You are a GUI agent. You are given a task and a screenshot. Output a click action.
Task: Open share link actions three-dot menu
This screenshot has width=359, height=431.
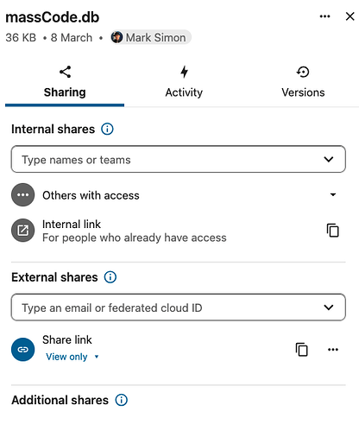pos(333,350)
